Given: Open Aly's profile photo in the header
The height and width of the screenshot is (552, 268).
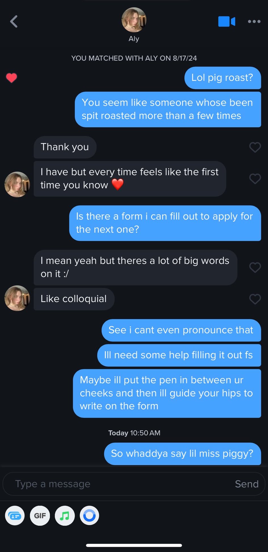Looking at the screenshot, I should point(134,20).
